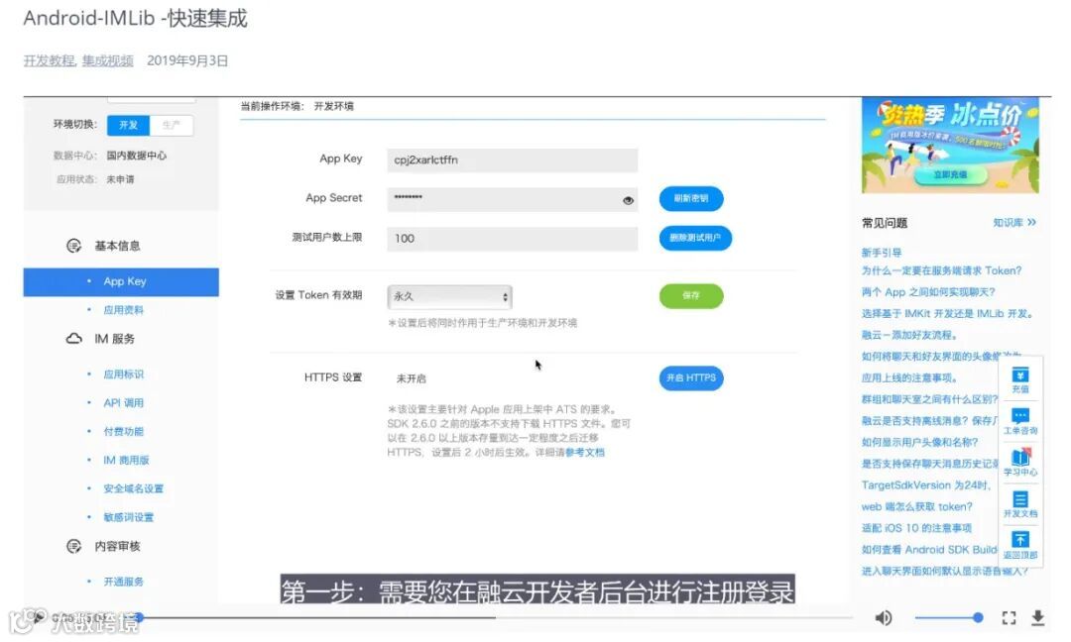Click the App Secret input field
Viewport: 1071px width, 642px height.
513,200
